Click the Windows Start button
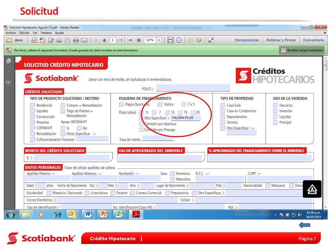 [x=11, y=215]
